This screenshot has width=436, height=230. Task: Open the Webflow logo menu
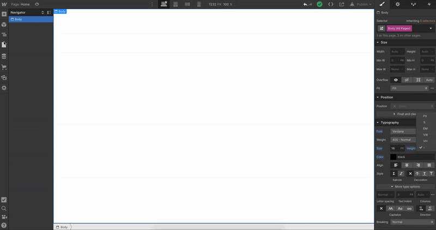(x=4, y=4)
